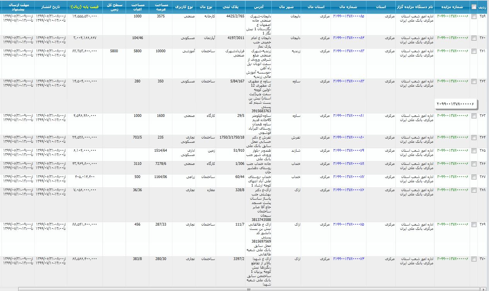
Task: Sort by the قیمت پایه (ریال) column header
Action: click(83, 7)
